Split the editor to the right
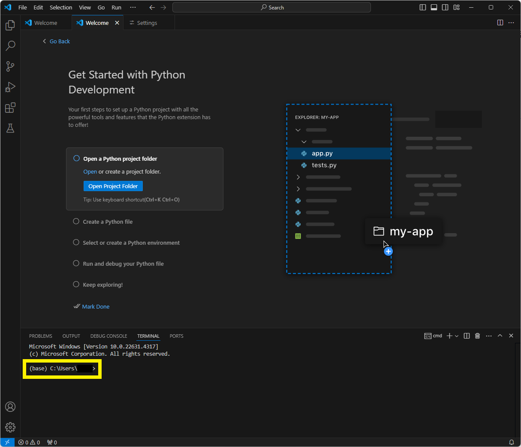The height and width of the screenshot is (447, 521). coord(500,23)
